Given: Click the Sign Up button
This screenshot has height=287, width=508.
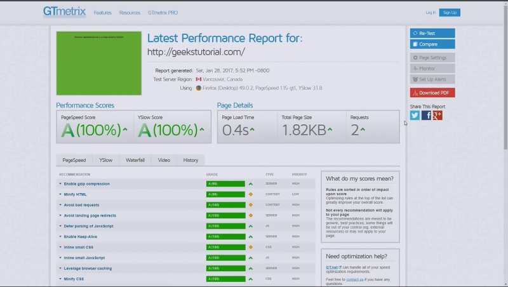Looking at the screenshot, I should [x=450, y=13].
